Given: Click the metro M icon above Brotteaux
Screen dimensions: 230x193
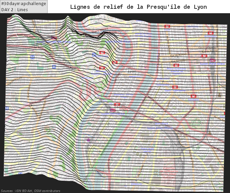Looking at the screenshot, I should click(211, 33).
